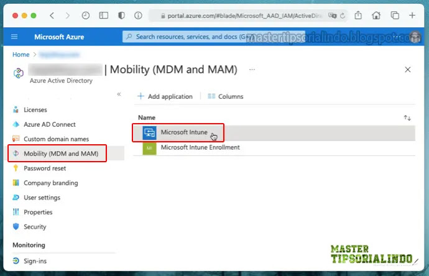Open the blurred tenant breadcrumb link
Image resolution: width=429 pixels, height=276 pixels.
(x=59, y=55)
